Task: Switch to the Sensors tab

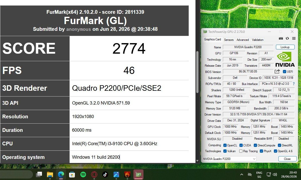Action: (x=229, y=40)
